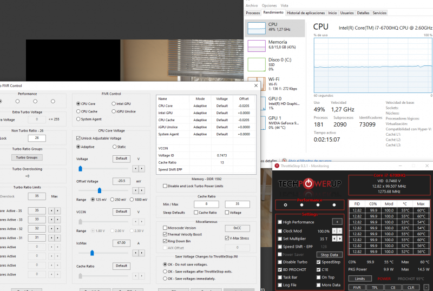Close the FIVR Control window
Image resolution: width=433 pixels, height=291 pixels.
pos(255,85)
